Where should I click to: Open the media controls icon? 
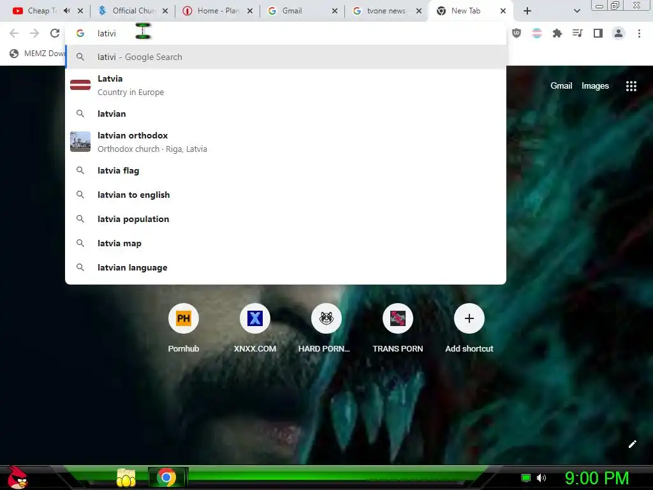click(x=578, y=33)
